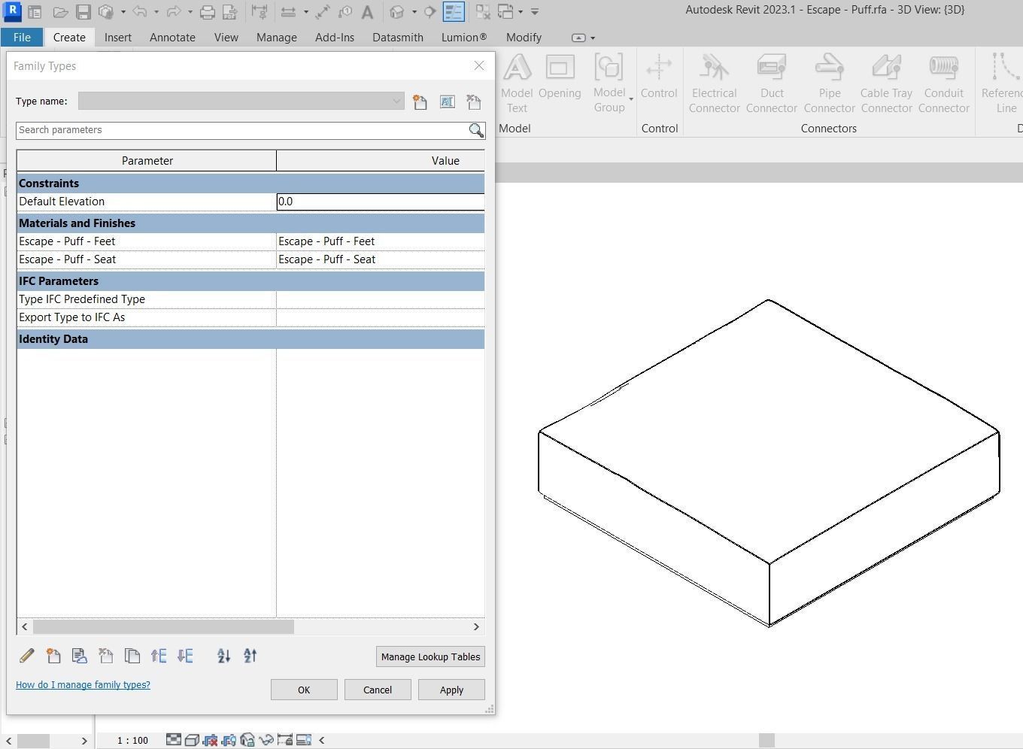Click the Control tool in the ribbon
1023x749 pixels.
(x=659, y=77)
